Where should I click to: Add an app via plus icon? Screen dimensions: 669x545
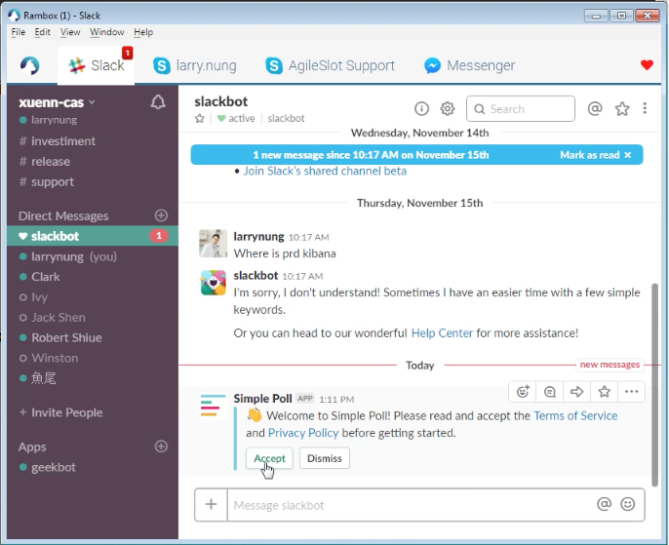tap(161, 447)
